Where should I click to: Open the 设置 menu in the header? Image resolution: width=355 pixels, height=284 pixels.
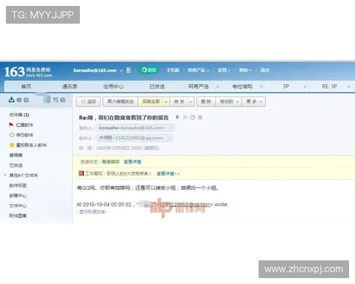[x=223, y=70]
